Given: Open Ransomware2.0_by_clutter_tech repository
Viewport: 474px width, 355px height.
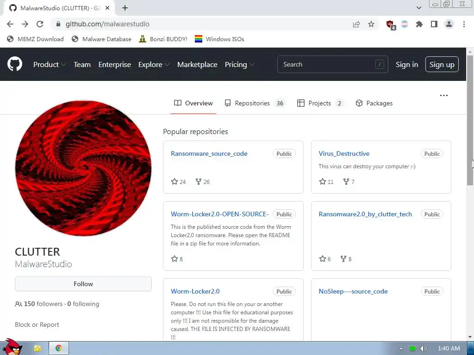Looking at the screenshot, I should coord(365,214).
